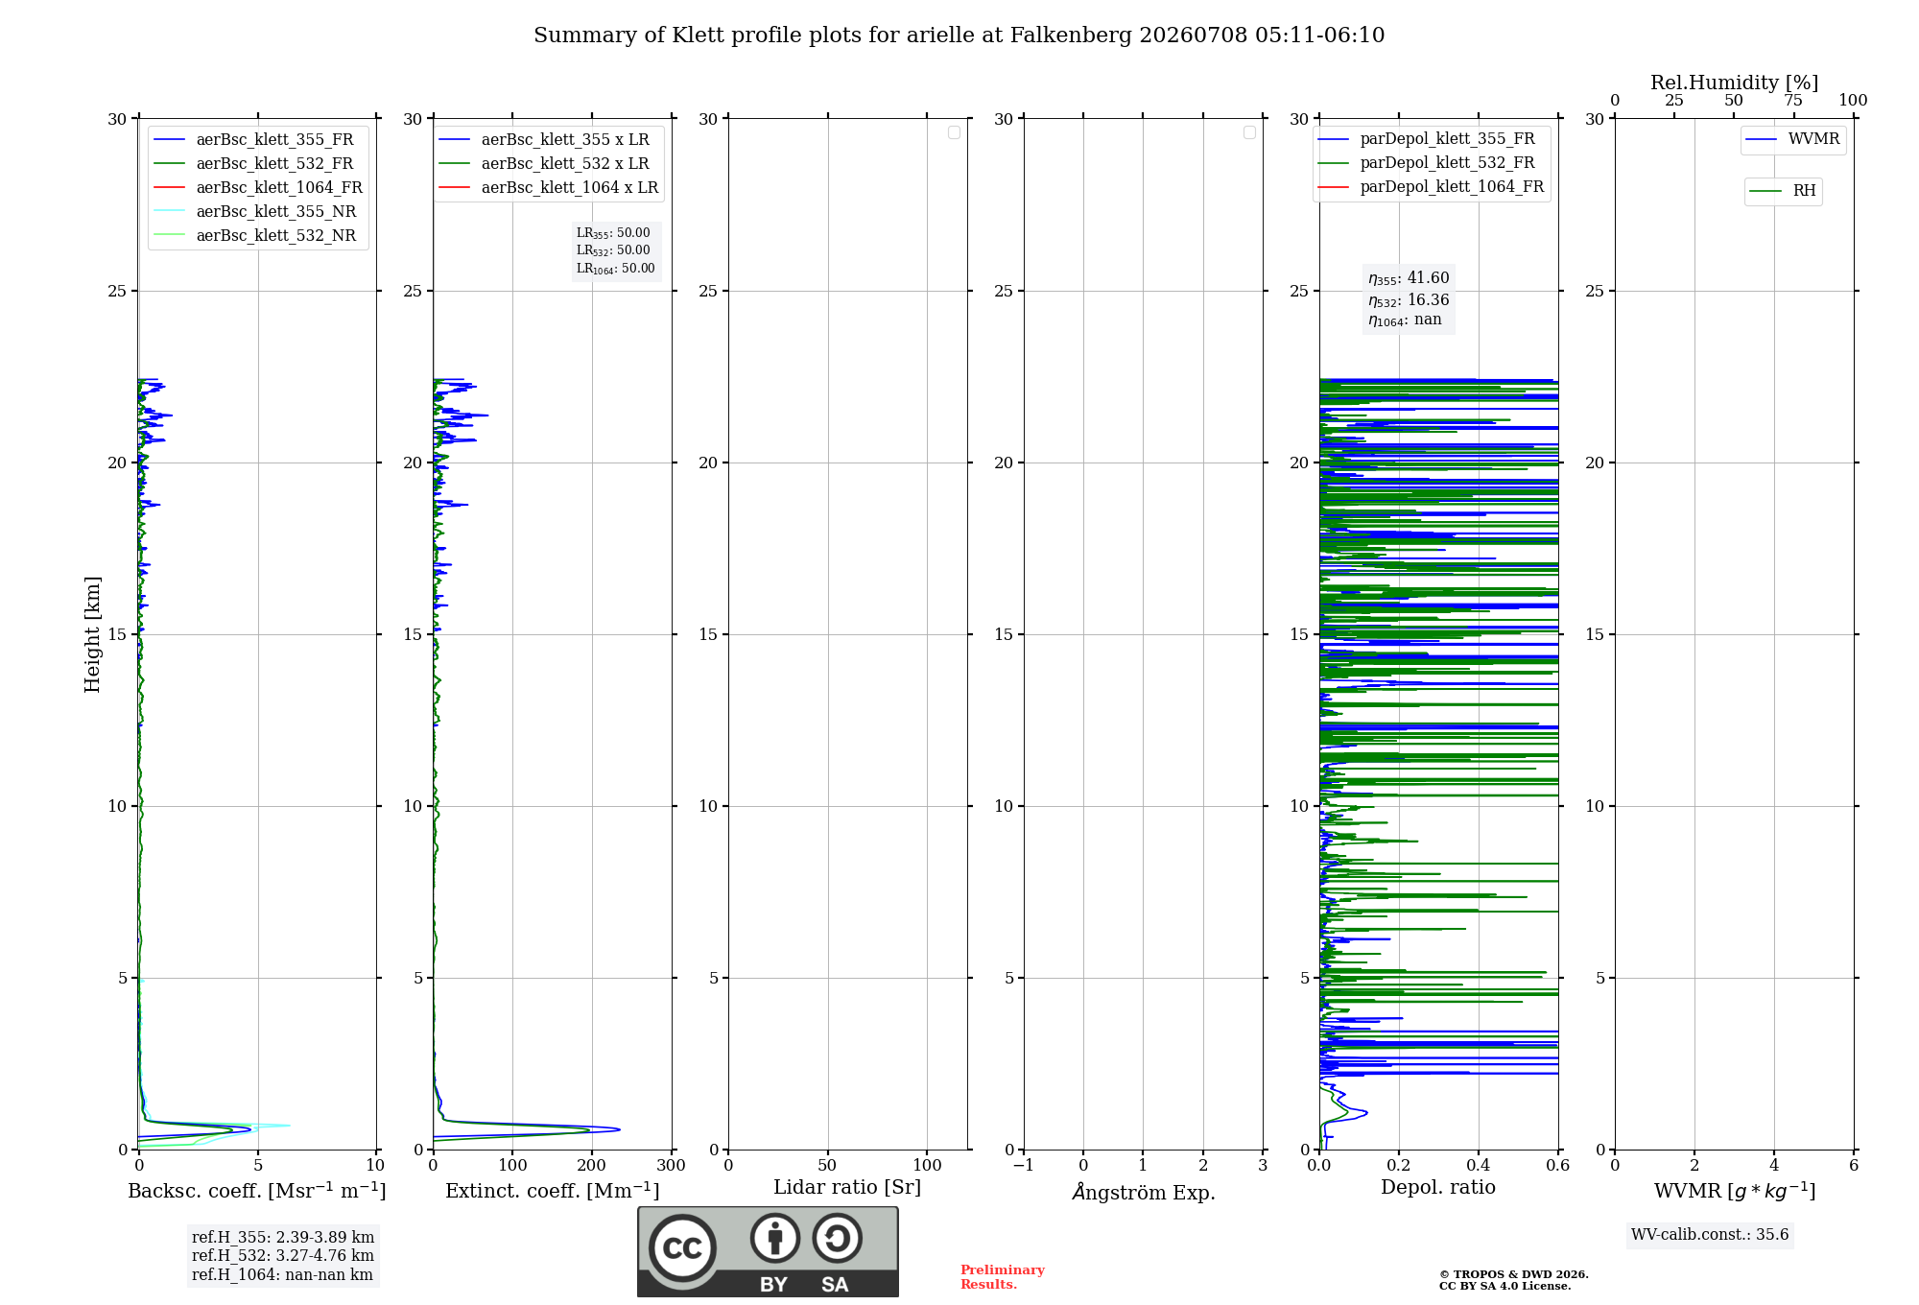Click the ref.H_355 reference height box
Viewport: 1919px width, 1305px height.
click(x=283, y=1256)
